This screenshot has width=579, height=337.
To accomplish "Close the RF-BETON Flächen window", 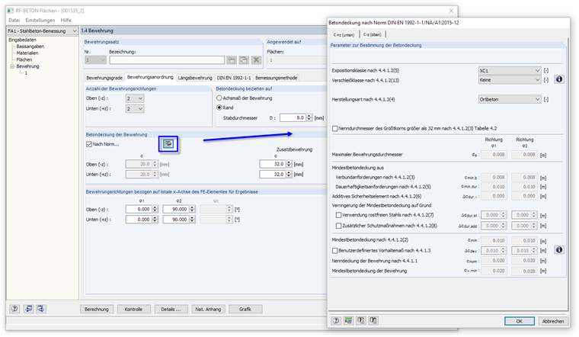I will [x=451, y=11].
